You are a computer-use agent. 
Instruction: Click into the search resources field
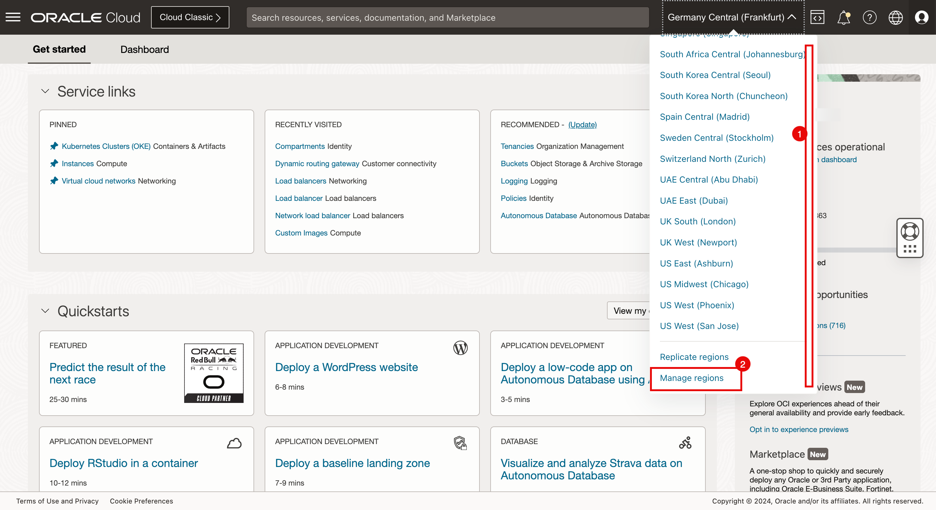[447, 17]
